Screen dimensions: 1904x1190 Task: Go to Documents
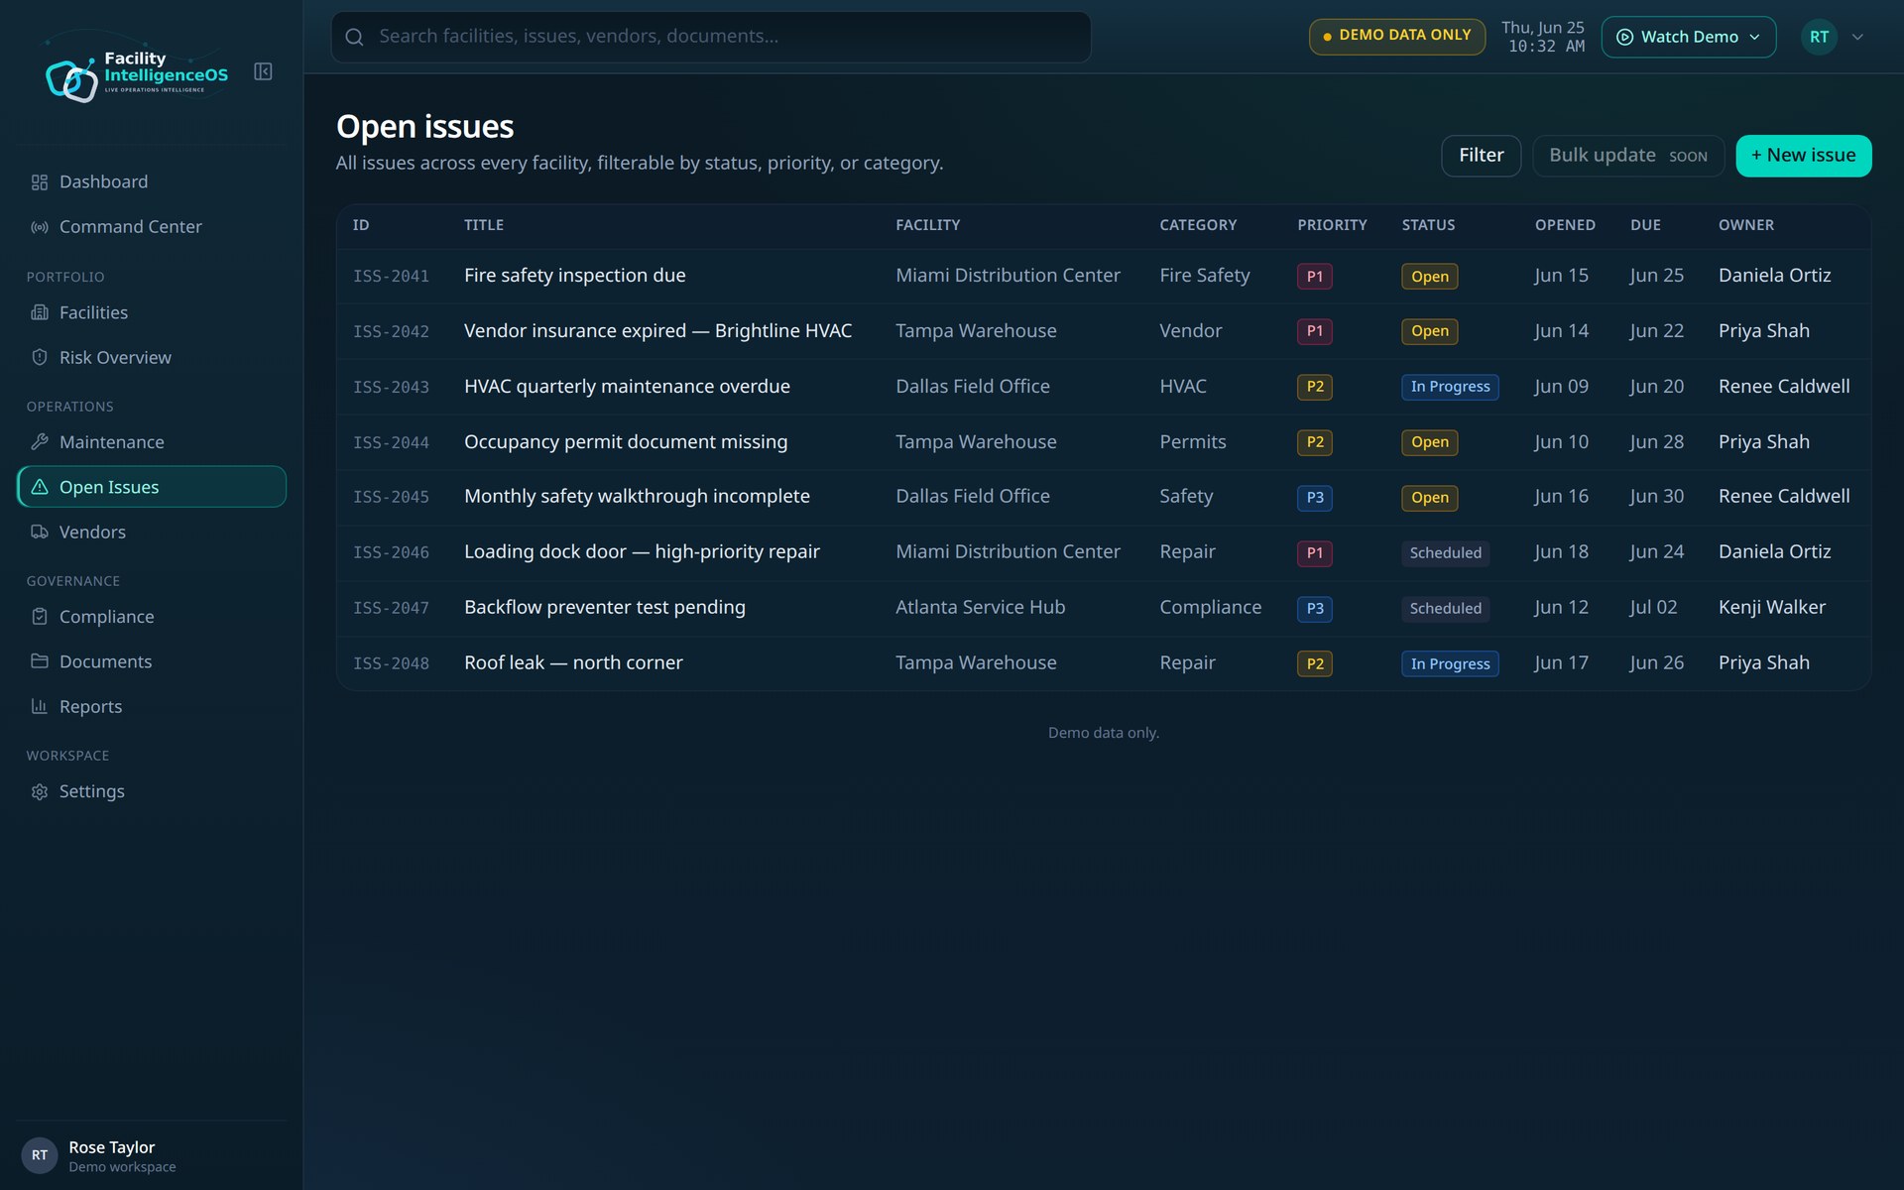pyautogui.click(x=152, y=661)
